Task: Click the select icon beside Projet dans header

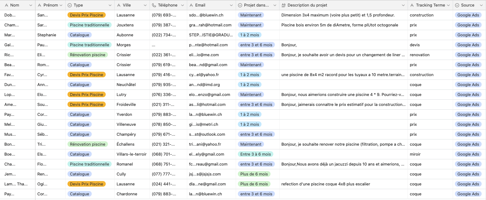Action: (x=240, y=5)
